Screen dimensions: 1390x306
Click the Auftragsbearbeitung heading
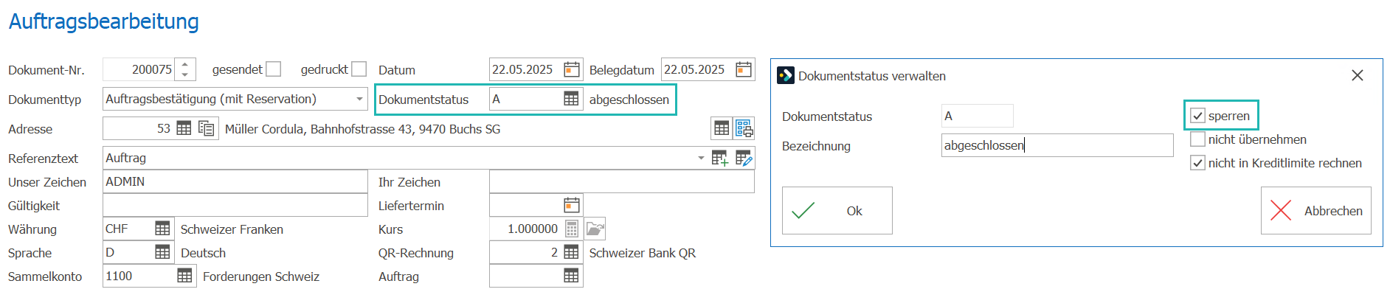[x=104, y=21]
